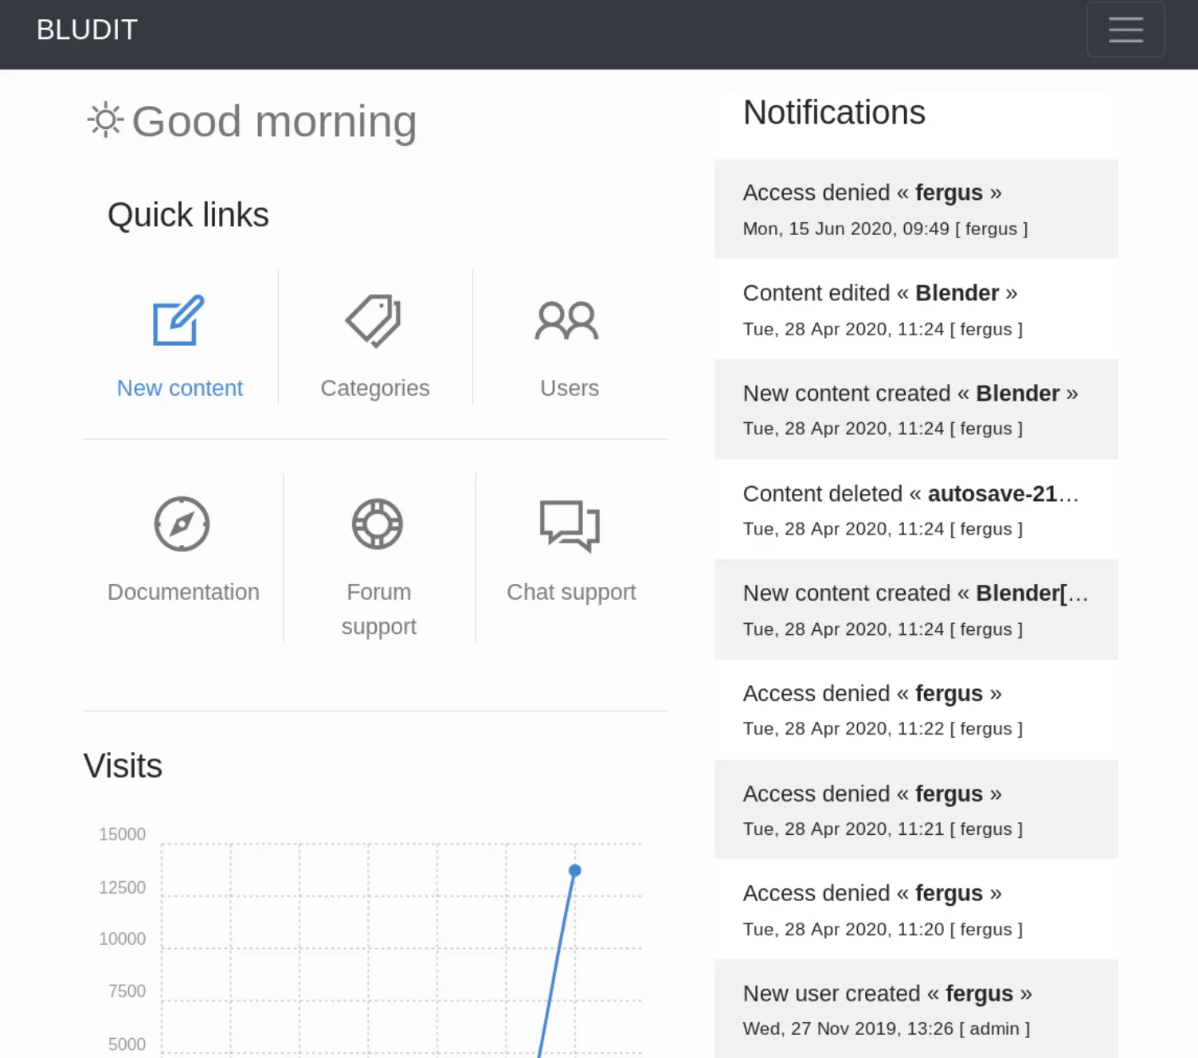
Task: Open the Chat support speech bubbles icon
Action: pos(570,526)
